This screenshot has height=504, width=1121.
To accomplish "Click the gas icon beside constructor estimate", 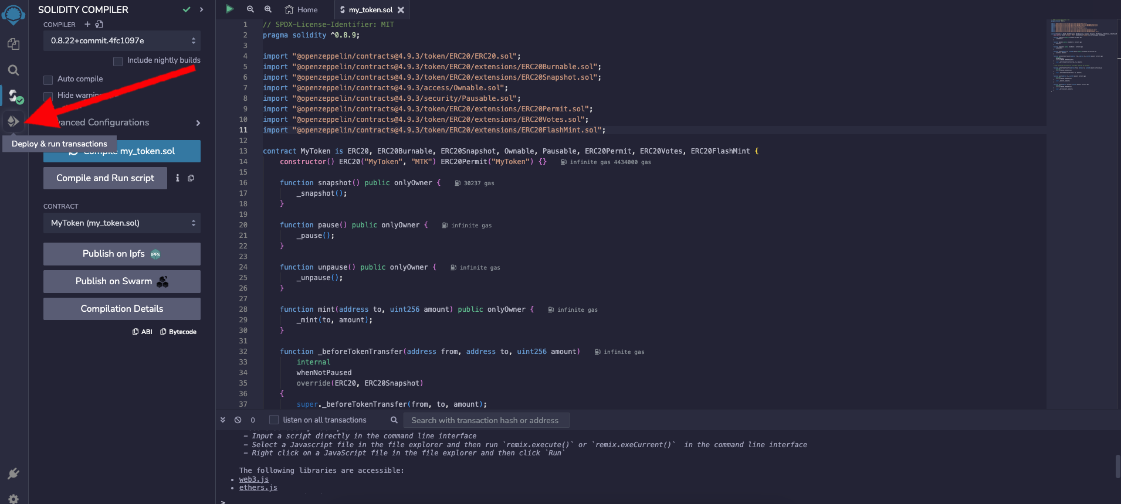I will [x=563, y=162].
